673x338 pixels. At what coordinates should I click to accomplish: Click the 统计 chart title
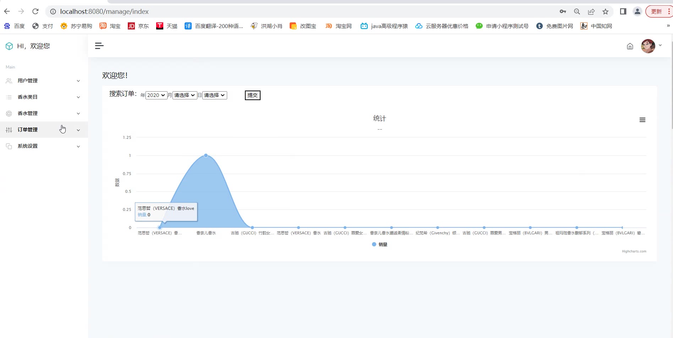(379, 119)
